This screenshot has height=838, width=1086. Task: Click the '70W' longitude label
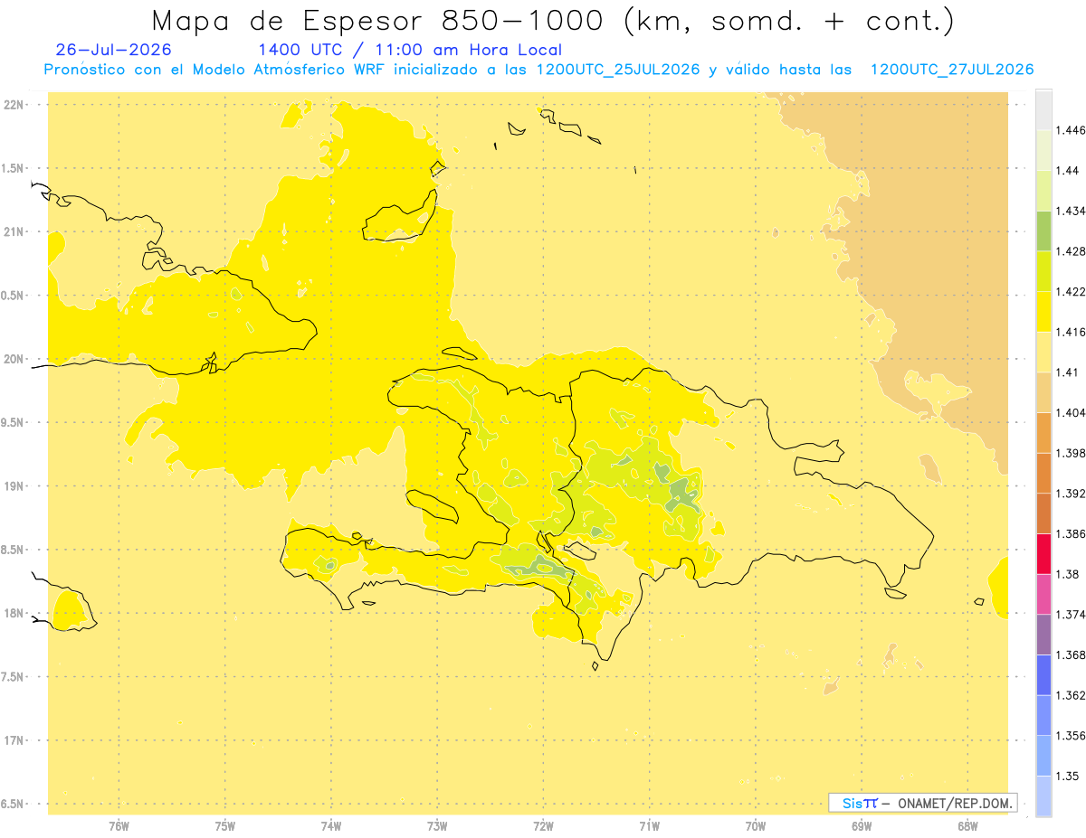(x=756, y=825)
